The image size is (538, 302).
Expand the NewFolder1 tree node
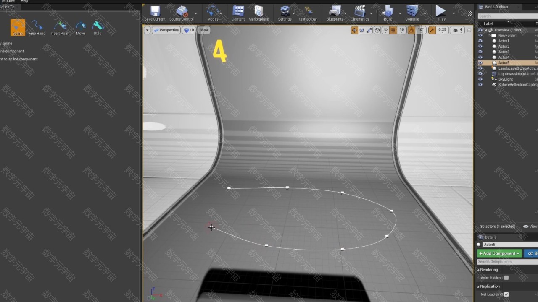click(x=490, y=36)
